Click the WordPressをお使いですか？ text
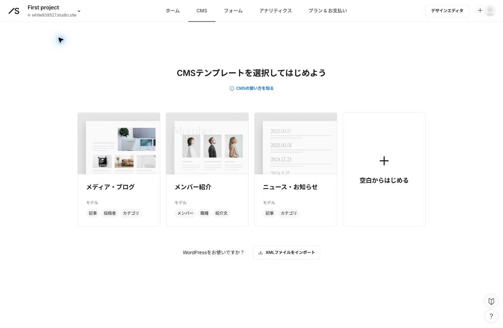The width and height of the screenshot is (503, 328). pyautogui.click(x=213, y=253)
